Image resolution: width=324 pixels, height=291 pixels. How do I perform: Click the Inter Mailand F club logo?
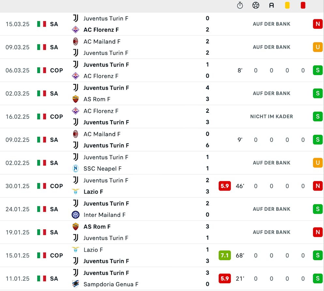(76, 215)
